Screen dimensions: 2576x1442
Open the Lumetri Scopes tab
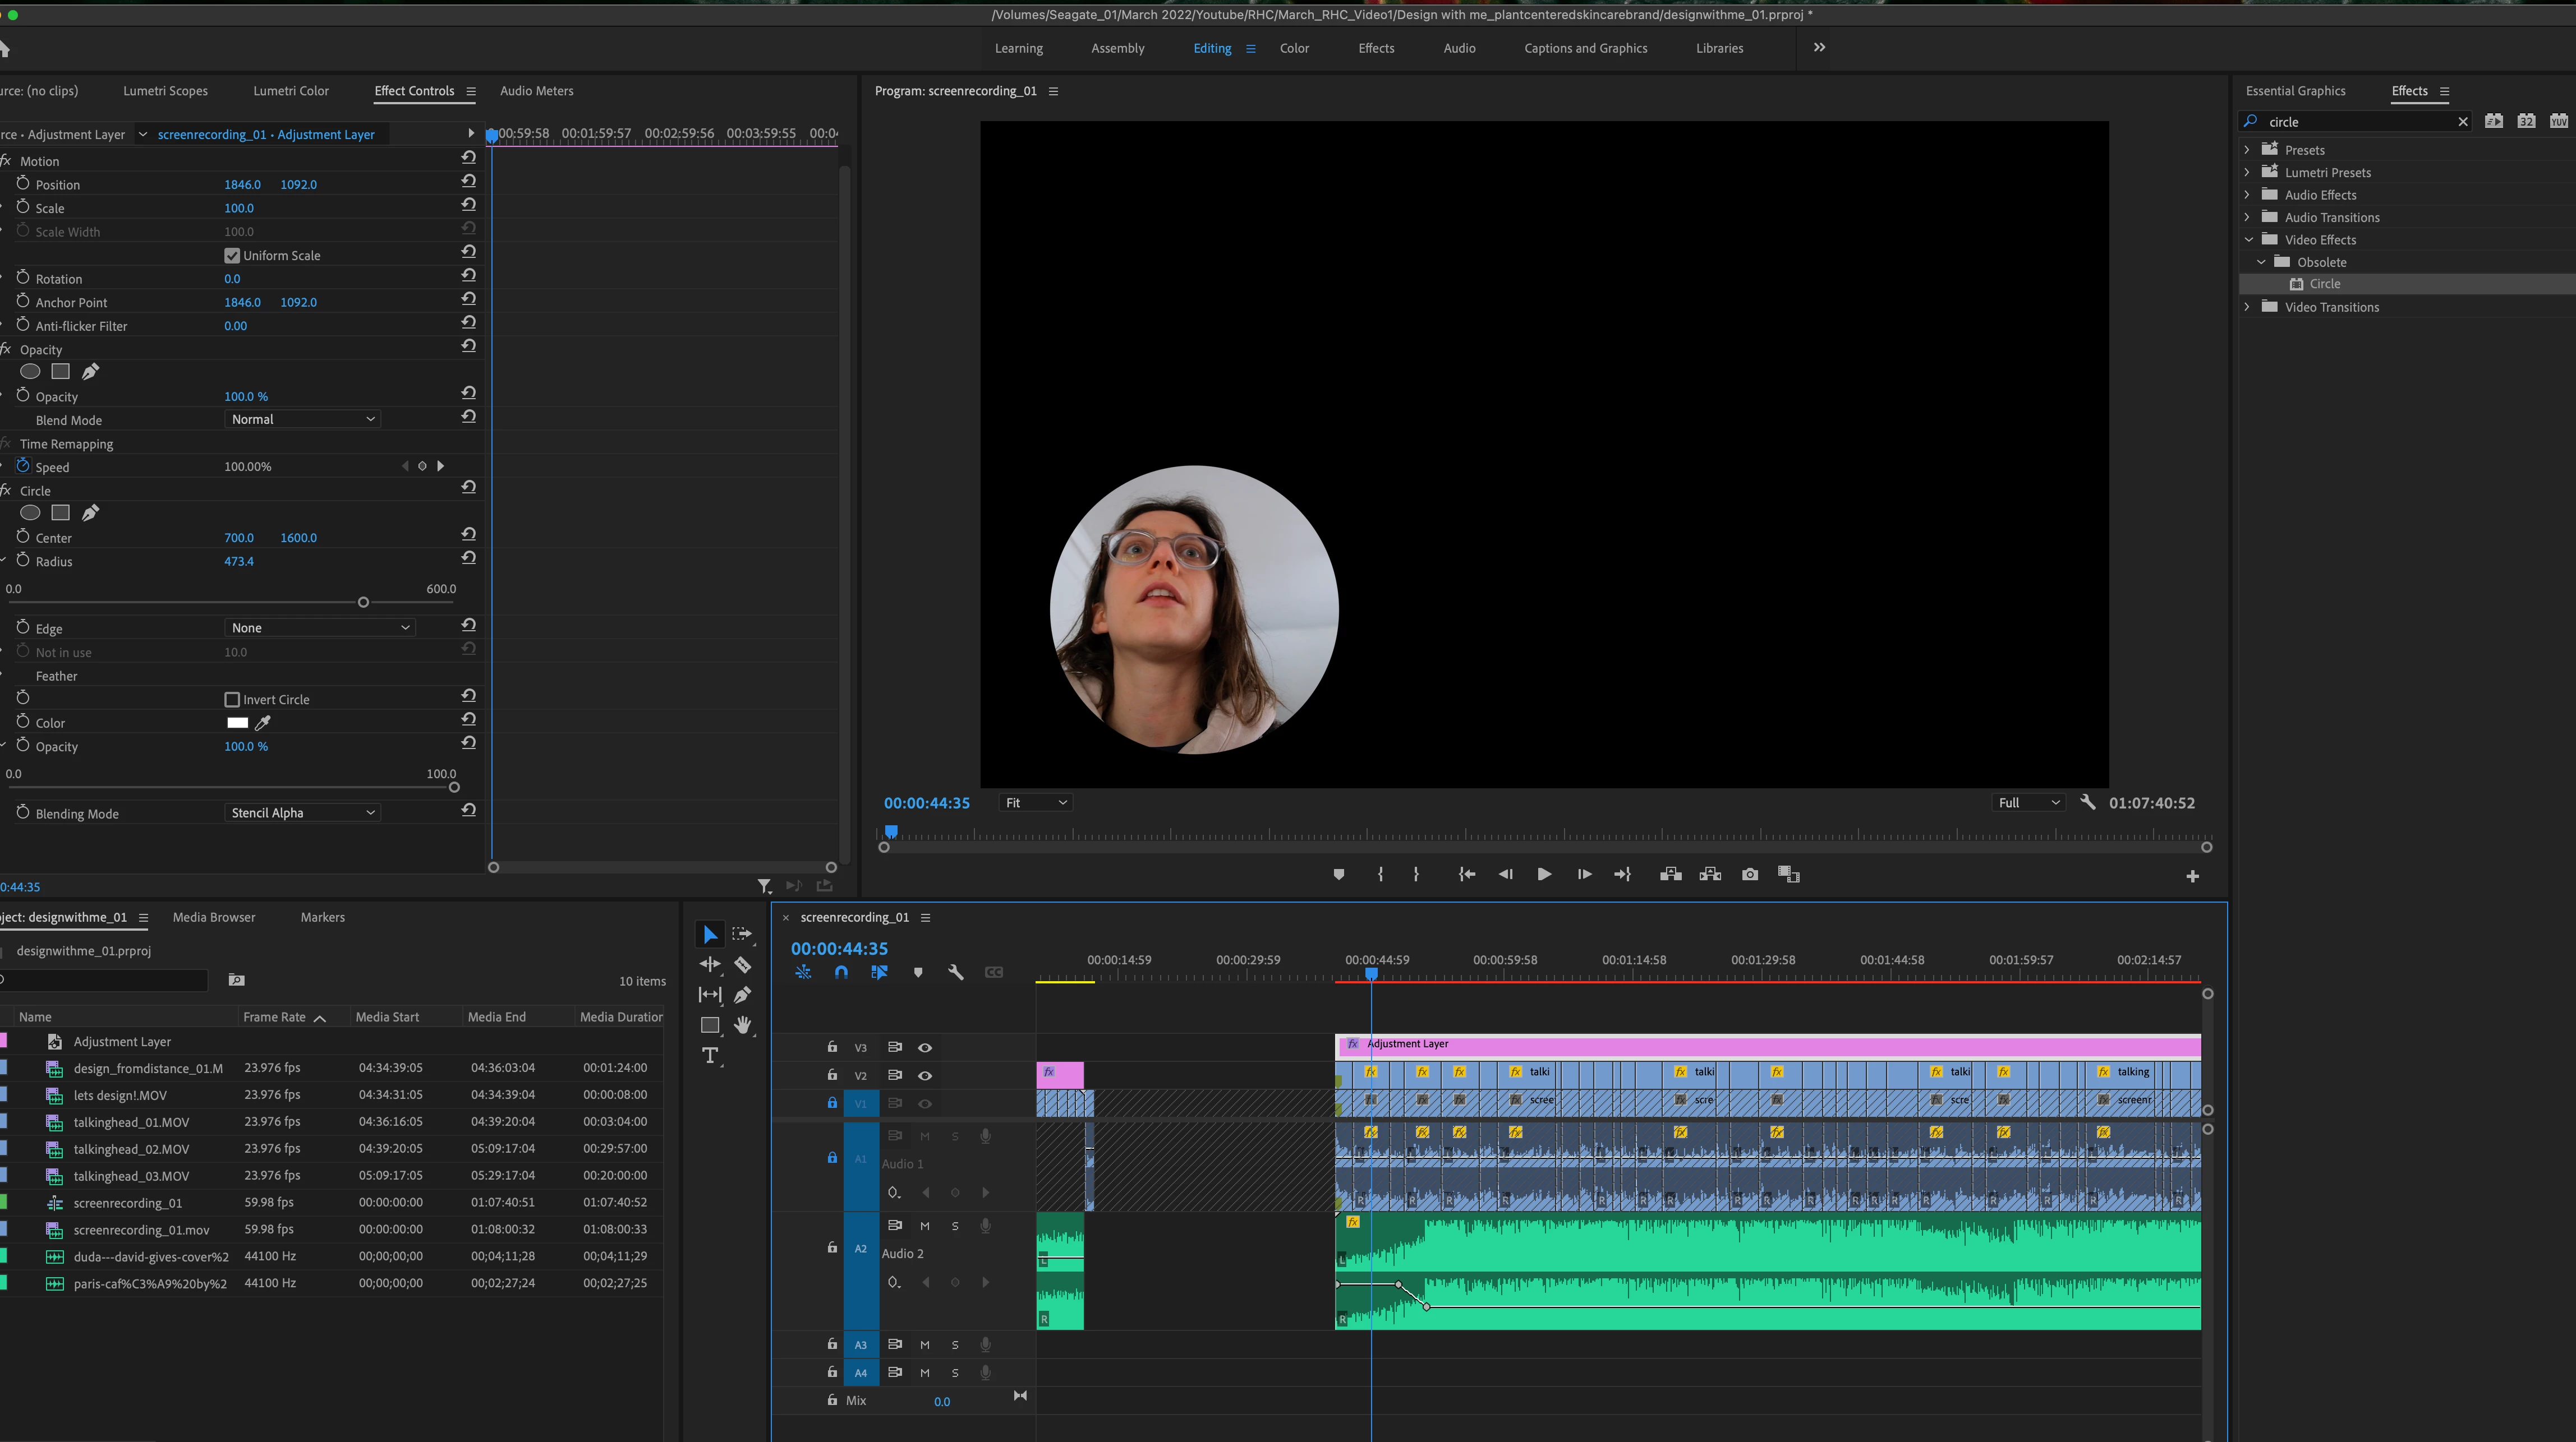(165, 91)
